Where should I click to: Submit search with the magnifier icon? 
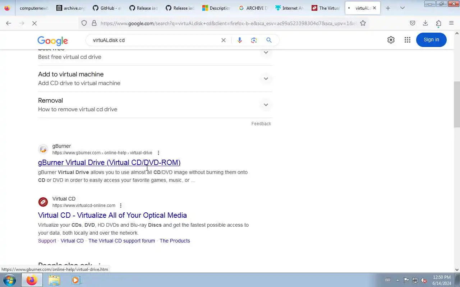[x=269, y=40]
